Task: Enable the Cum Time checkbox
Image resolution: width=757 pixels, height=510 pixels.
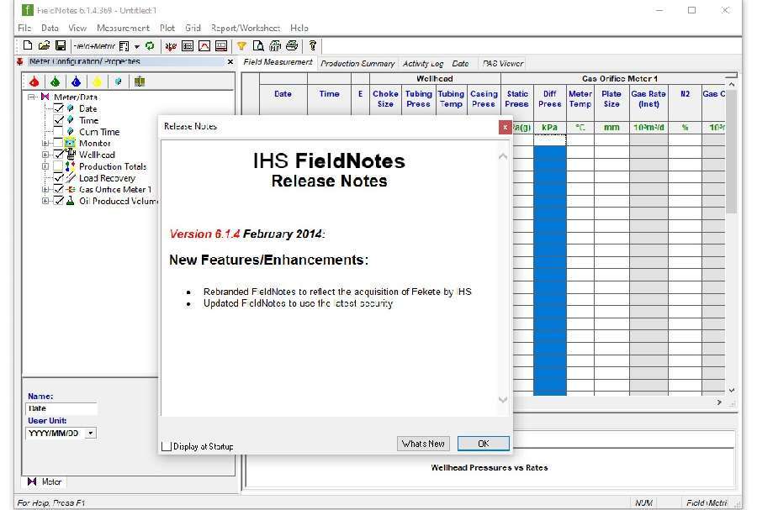Action: point(58,132)
